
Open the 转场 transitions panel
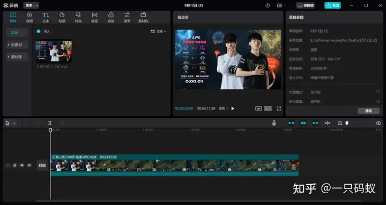click(94, 18)
